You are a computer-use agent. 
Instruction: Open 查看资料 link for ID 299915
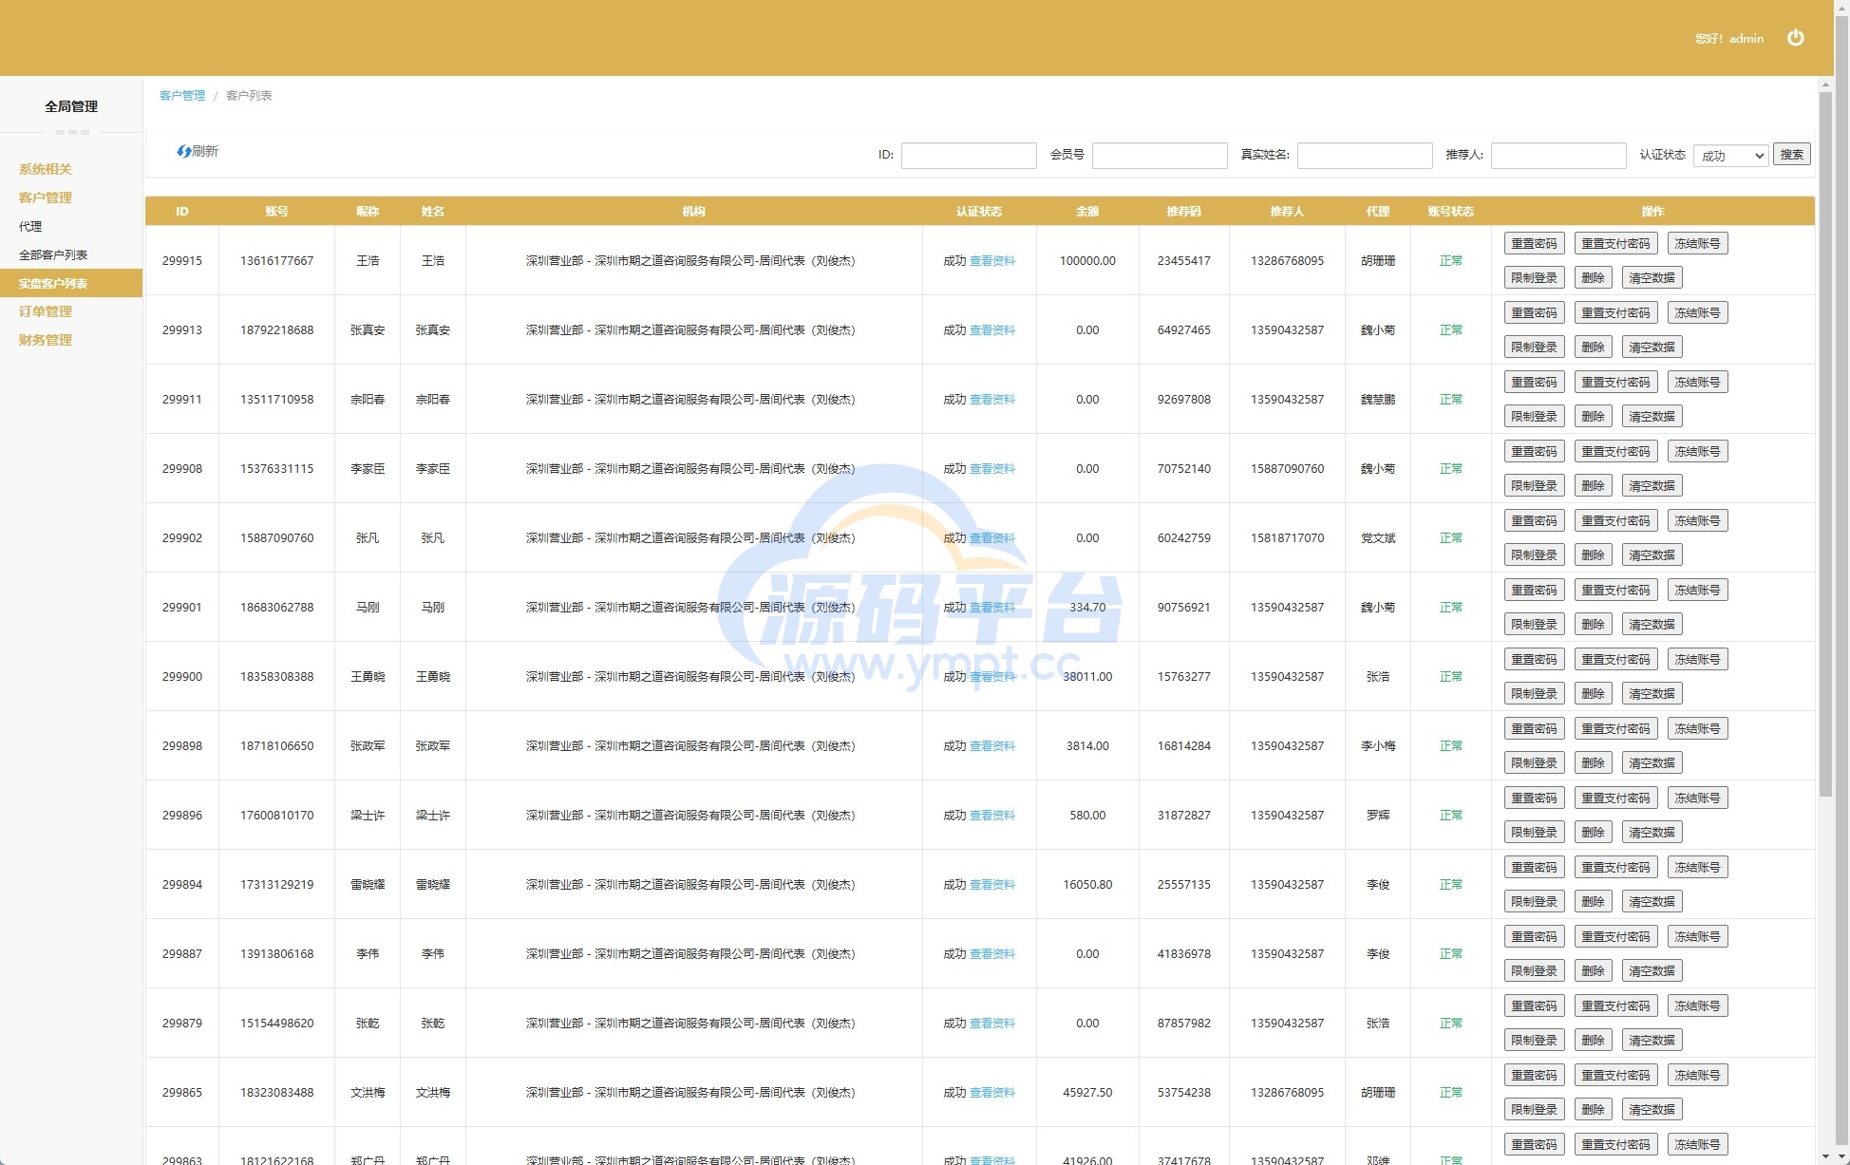(x=992, y=261)
